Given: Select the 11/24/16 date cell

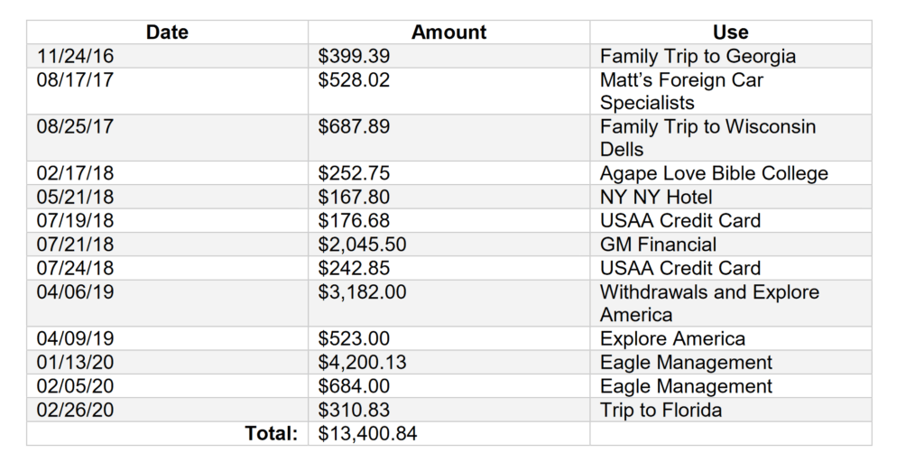Looking at the screenshot, I should pyautogui.click(x=167, y=56).
